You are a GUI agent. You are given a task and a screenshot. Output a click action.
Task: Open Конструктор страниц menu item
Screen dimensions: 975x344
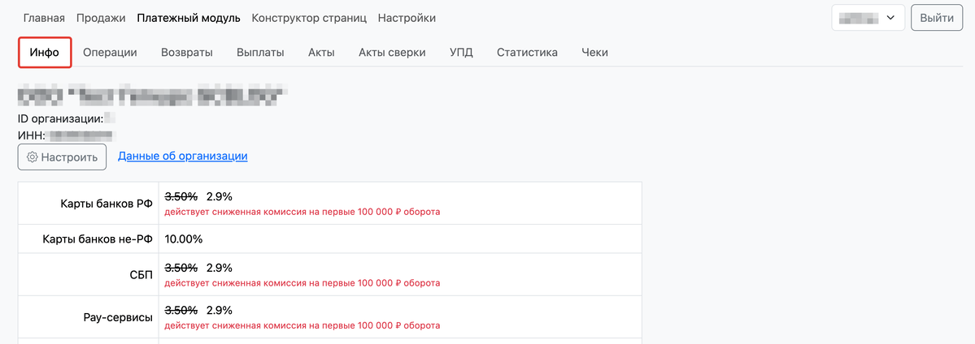[x=309, y=18]
